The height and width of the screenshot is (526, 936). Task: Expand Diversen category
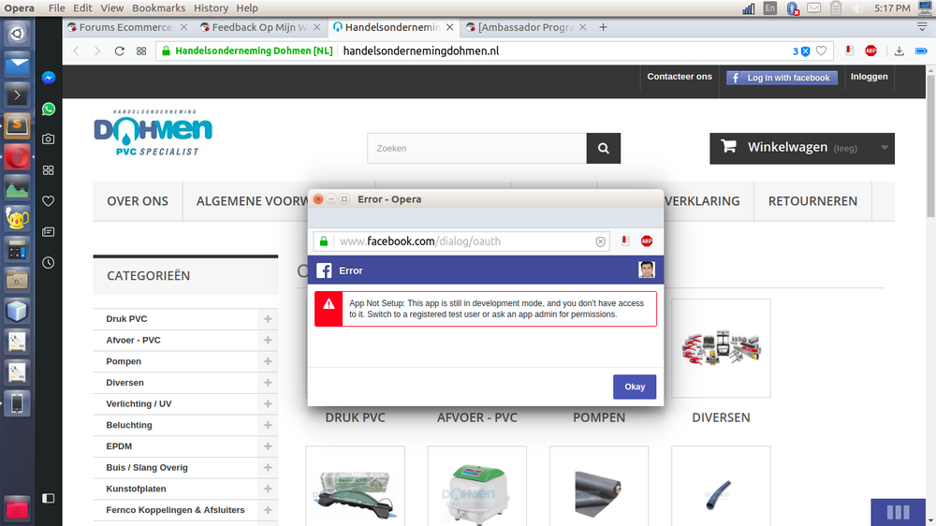tap(268, 383)
